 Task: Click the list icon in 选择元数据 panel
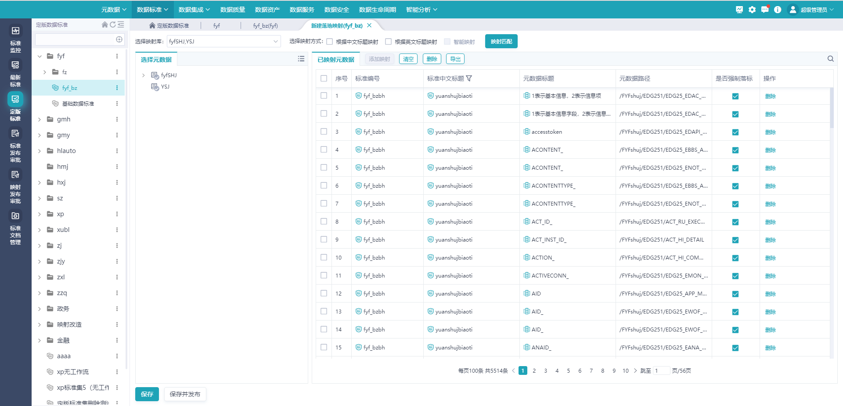pyautogui.click(x=301, y=59)
